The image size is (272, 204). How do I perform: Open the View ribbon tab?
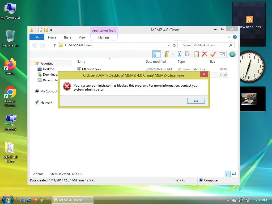(x=82, y=37)
